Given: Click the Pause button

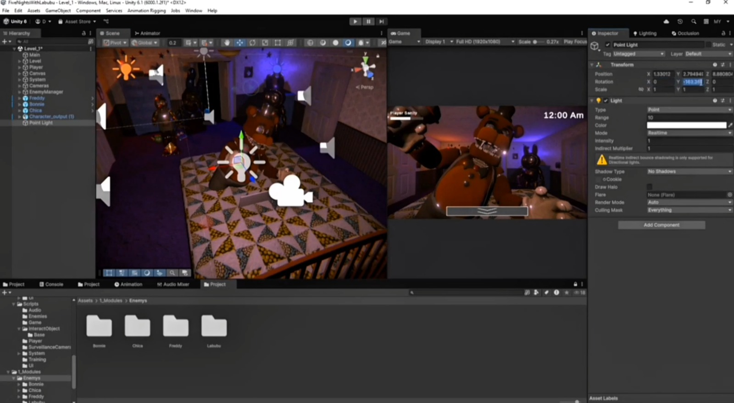Looking at the screenshot, I should coord(368,22).
